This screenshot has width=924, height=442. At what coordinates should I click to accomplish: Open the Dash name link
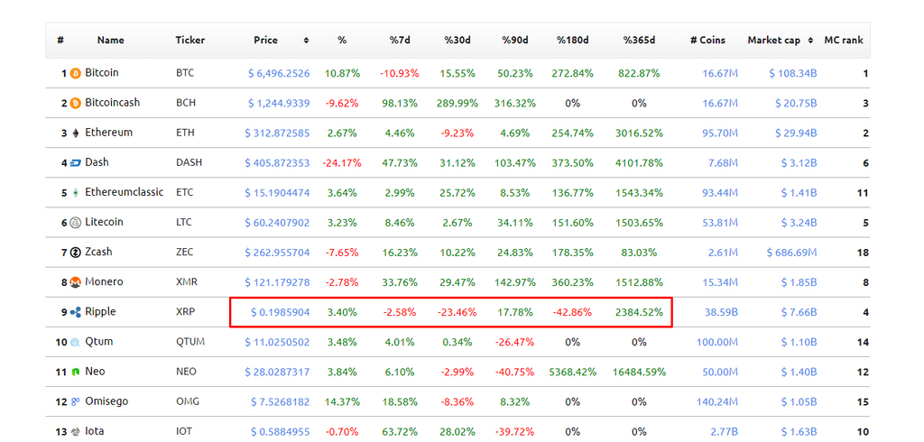click(x=97, y=162)
